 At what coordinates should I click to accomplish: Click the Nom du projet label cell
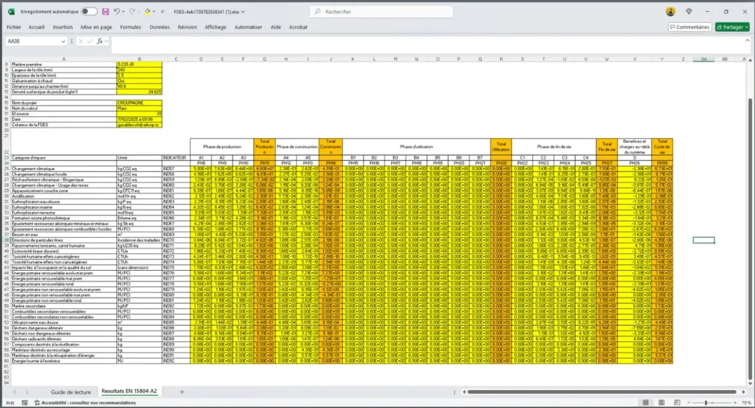click(x=64, y=103)
